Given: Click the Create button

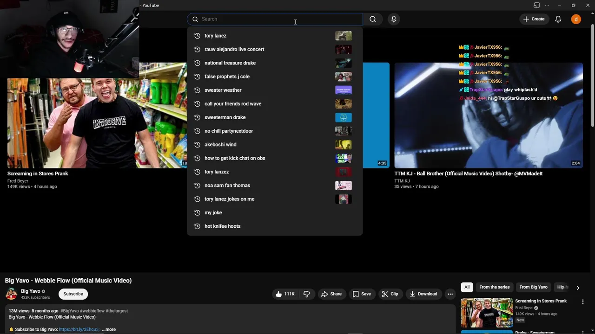Looking at the screenshot, I should coord(534,19).
